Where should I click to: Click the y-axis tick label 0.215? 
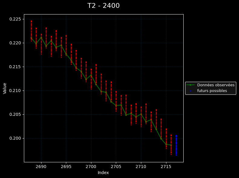click(15, 67)
